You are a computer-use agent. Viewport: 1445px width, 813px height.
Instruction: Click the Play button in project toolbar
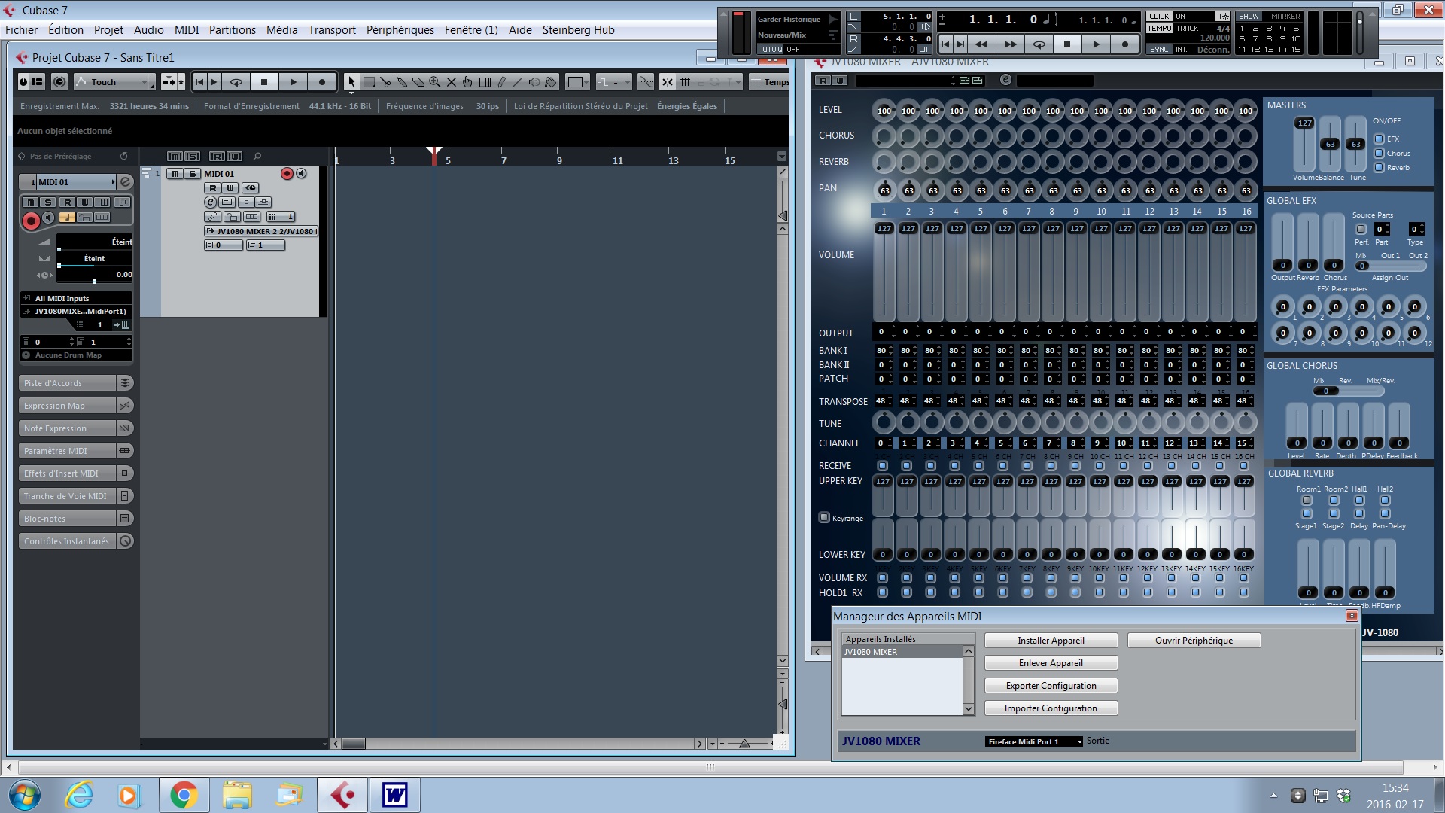[x=294, y=82]
